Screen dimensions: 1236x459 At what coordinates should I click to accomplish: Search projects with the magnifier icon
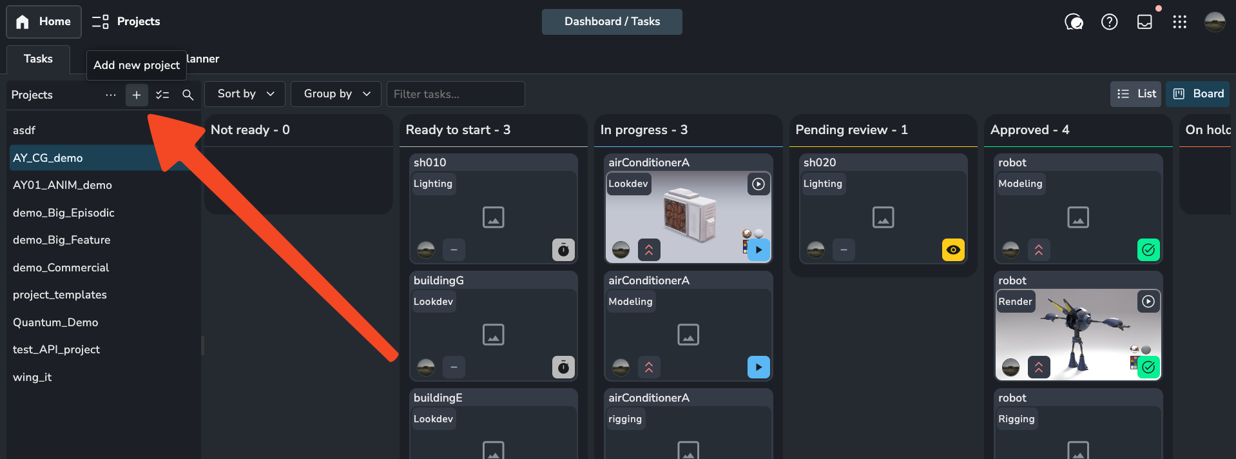(188, 95)
